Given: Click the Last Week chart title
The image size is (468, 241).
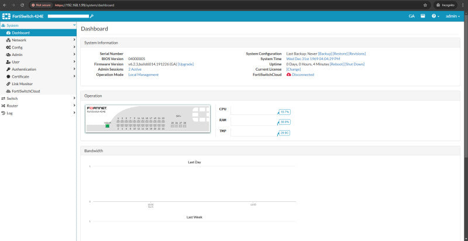Looking at the screenshot, I should tap(194, 218).
